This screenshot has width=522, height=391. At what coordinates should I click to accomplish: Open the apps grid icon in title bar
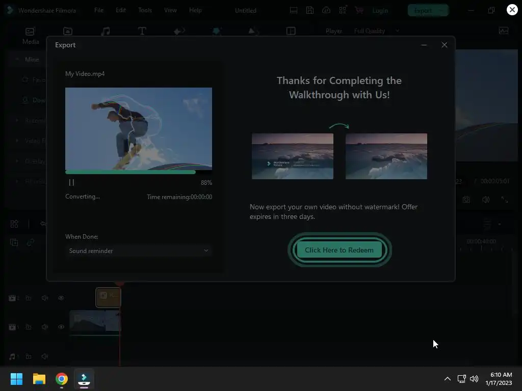(x=343, y=10)
